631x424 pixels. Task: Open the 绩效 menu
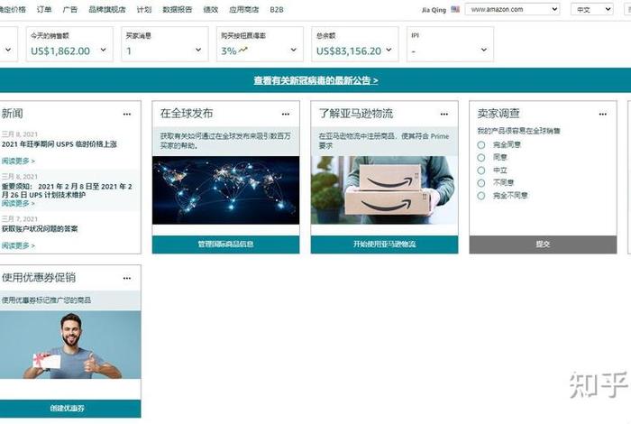[x=211, y=9]
